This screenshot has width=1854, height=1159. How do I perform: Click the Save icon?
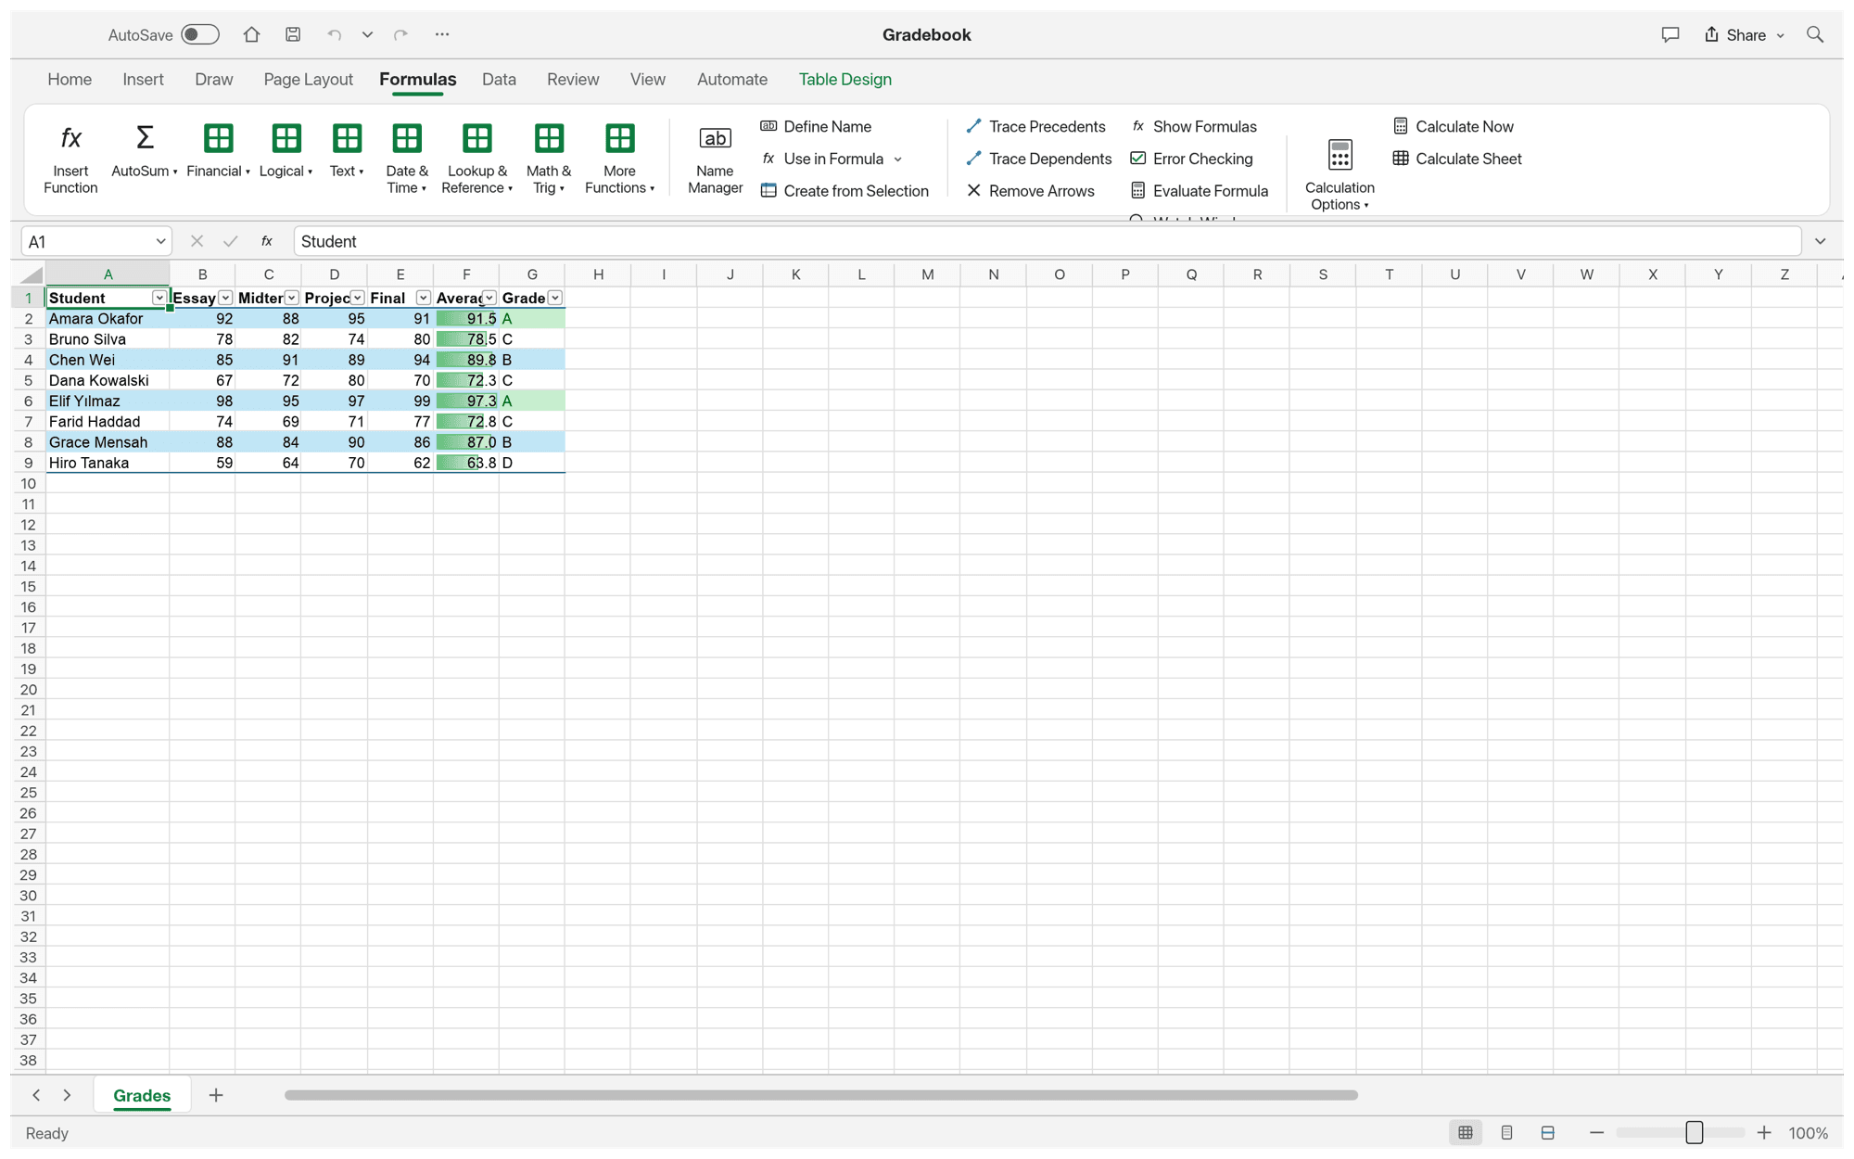(x=293, y=34)
